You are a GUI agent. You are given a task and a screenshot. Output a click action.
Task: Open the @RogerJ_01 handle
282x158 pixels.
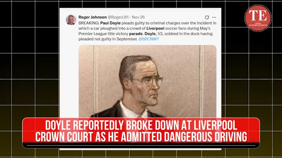[x=118, y=17]
